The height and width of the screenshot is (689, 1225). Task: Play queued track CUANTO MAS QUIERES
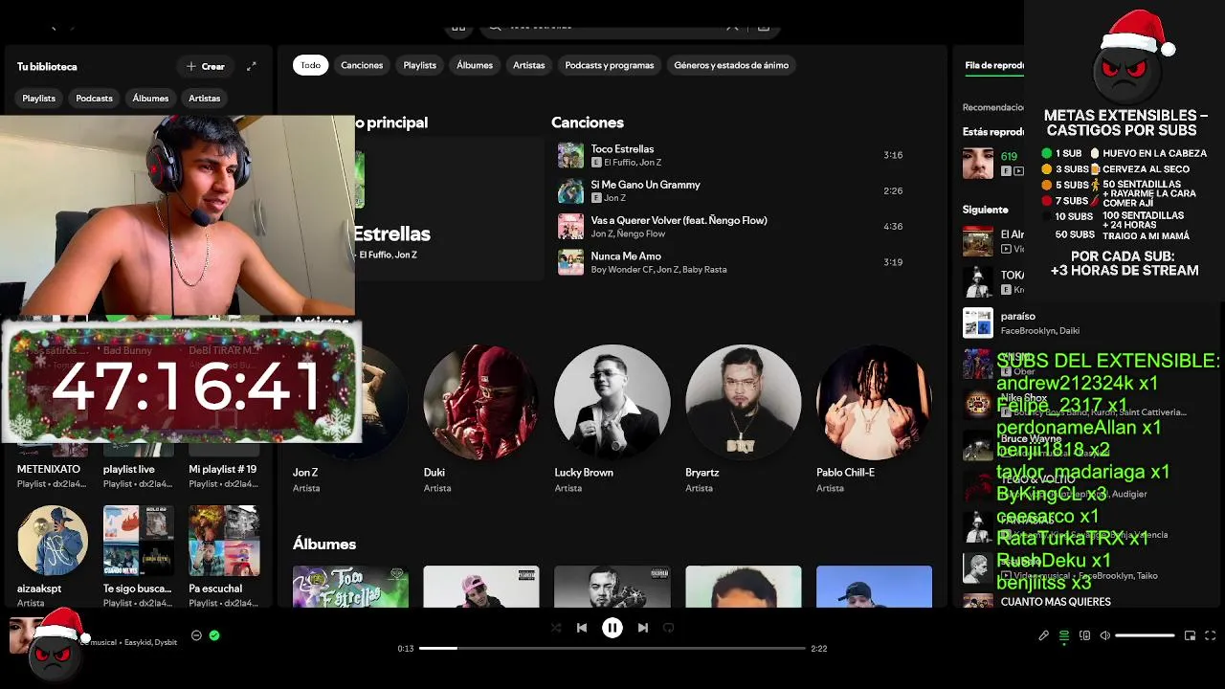pyautogui.click(x=1056, y=602)
